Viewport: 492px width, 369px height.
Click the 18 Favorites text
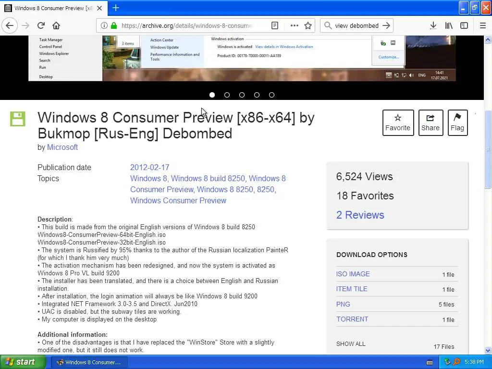pyautogui.click(x=365, y=196)
